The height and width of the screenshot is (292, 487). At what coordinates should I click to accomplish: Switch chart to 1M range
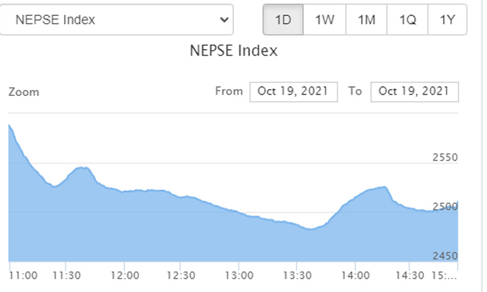367,19
